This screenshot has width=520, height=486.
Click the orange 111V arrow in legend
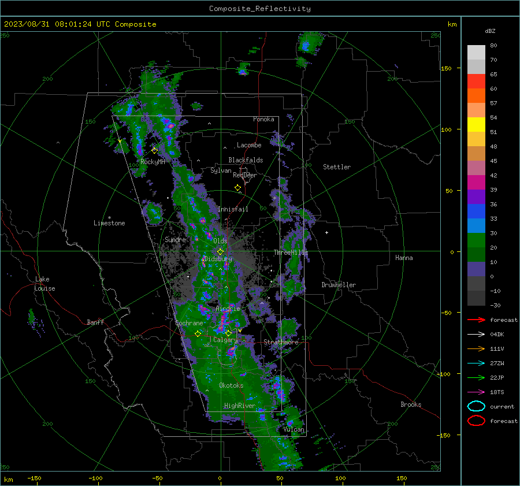(x=476, y=348)
